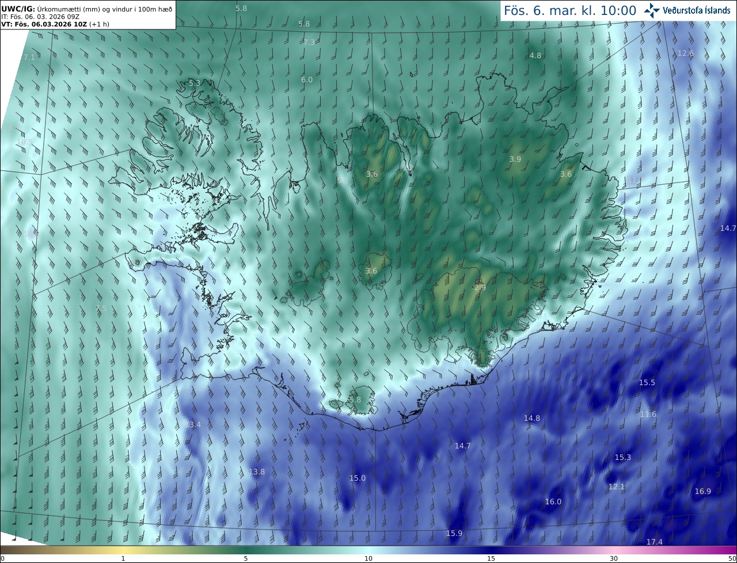The image size is (737, 563).
Task: Click the 7.3 value on the map
Action: pyautogui.click(x=309, y=43)
